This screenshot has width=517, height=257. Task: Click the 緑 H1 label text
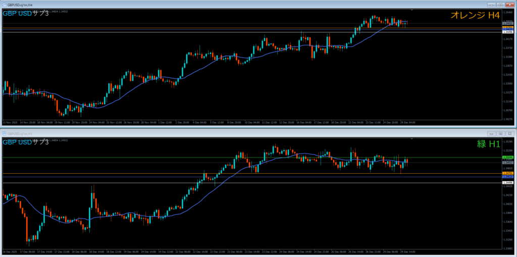pos(489,144)
